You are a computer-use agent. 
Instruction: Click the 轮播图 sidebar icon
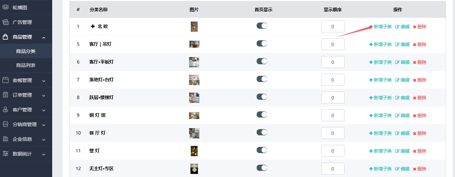5,7
